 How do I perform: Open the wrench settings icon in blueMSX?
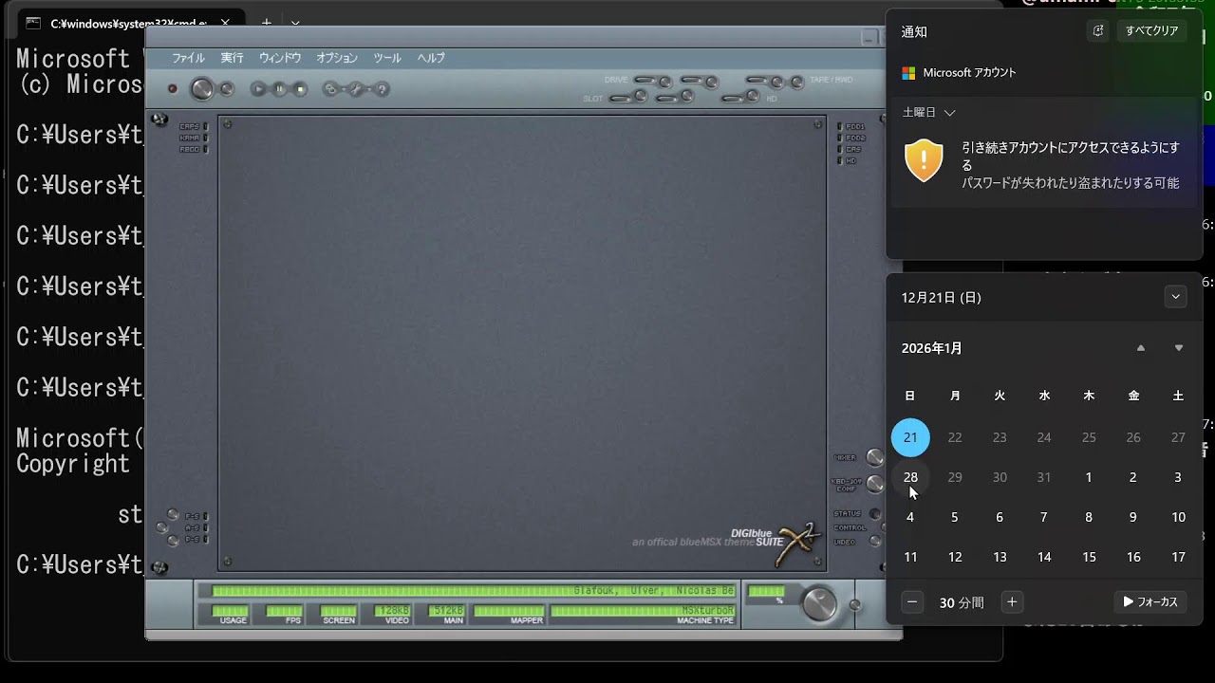[357, 89]
